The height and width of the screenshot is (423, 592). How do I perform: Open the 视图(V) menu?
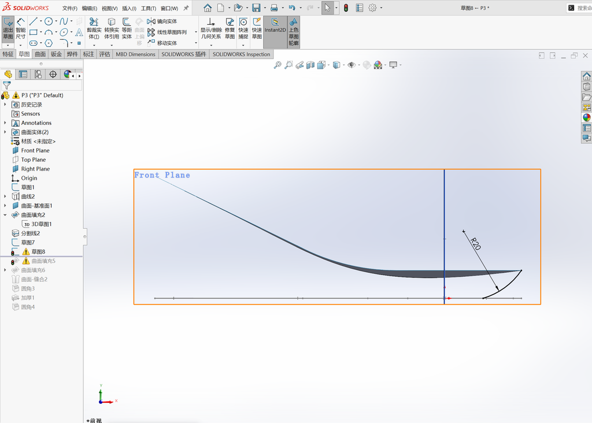109,8
